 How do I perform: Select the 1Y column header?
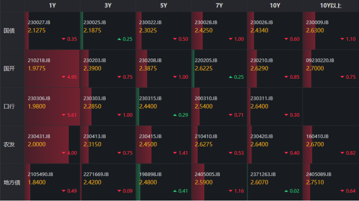coord(52,6)
